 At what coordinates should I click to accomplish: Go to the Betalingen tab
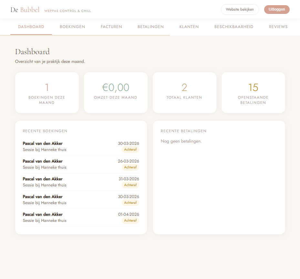(x=150, y=27)
